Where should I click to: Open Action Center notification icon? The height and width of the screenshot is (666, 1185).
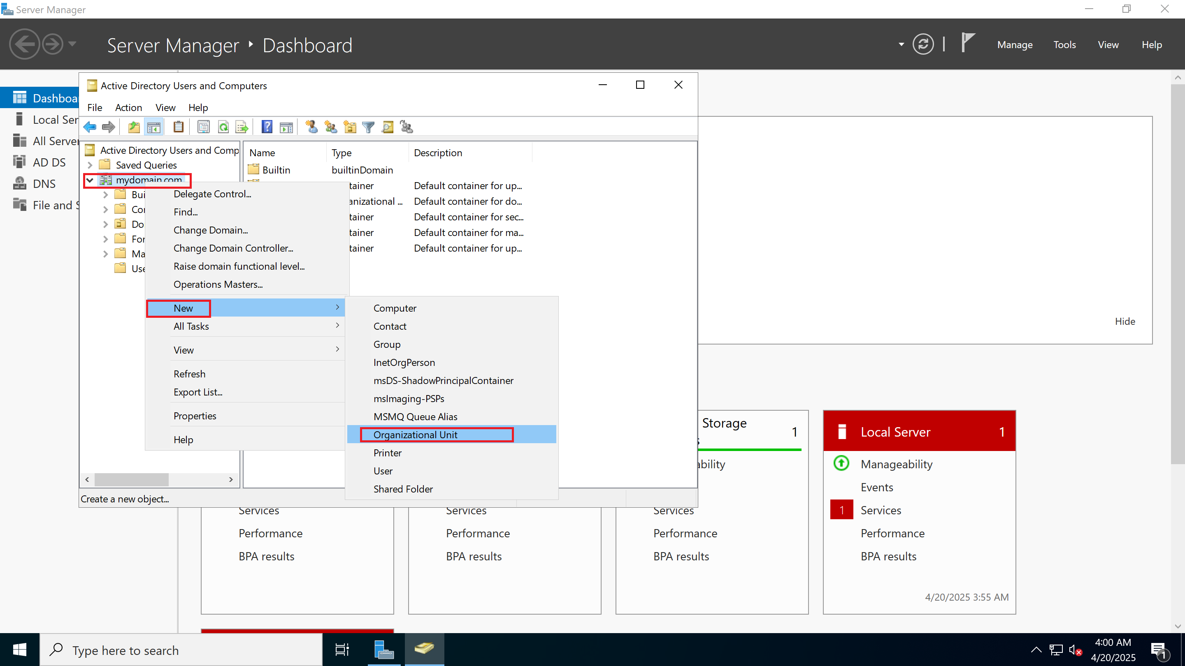[x=1159, y=650]
